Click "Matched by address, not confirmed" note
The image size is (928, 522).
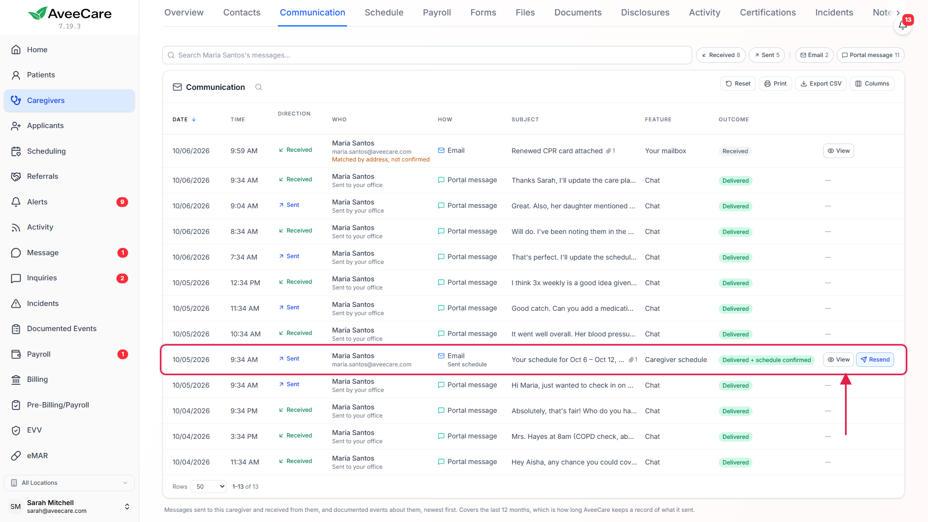point(380,159)
